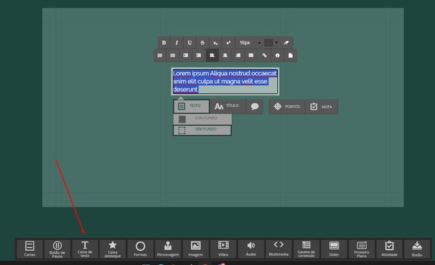
Task: Apply superscript to the selected text
Action: click(x=228, y=43)
